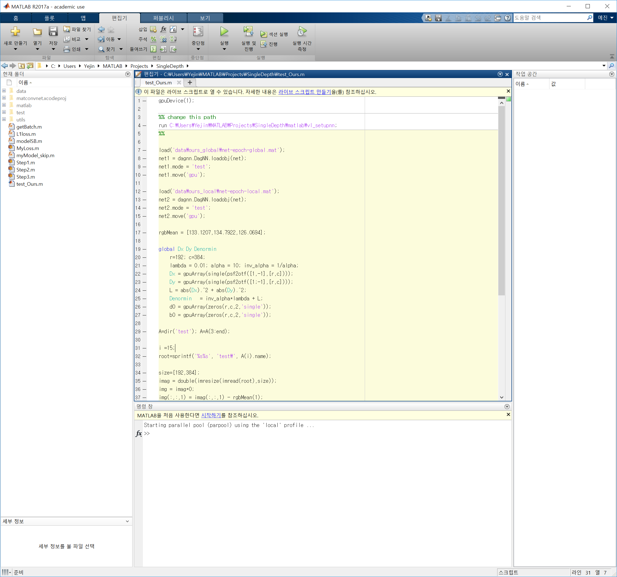Expand the data folder tree node
617x577 pixels.
coord(4,91)
